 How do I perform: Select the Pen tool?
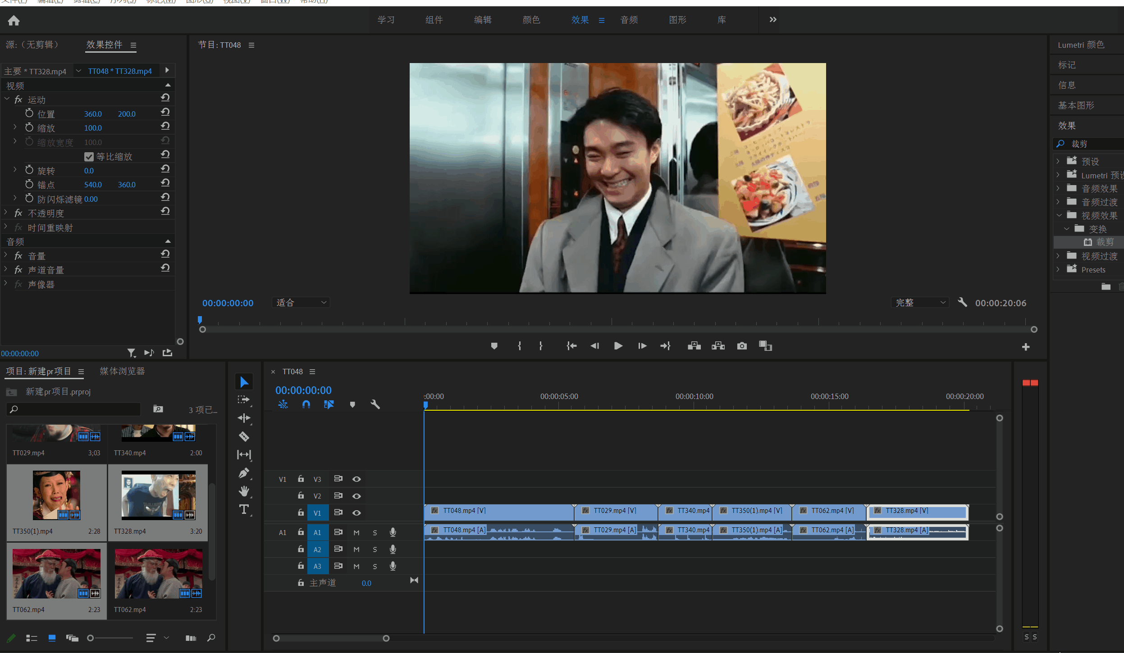click(x=244, y=473)
